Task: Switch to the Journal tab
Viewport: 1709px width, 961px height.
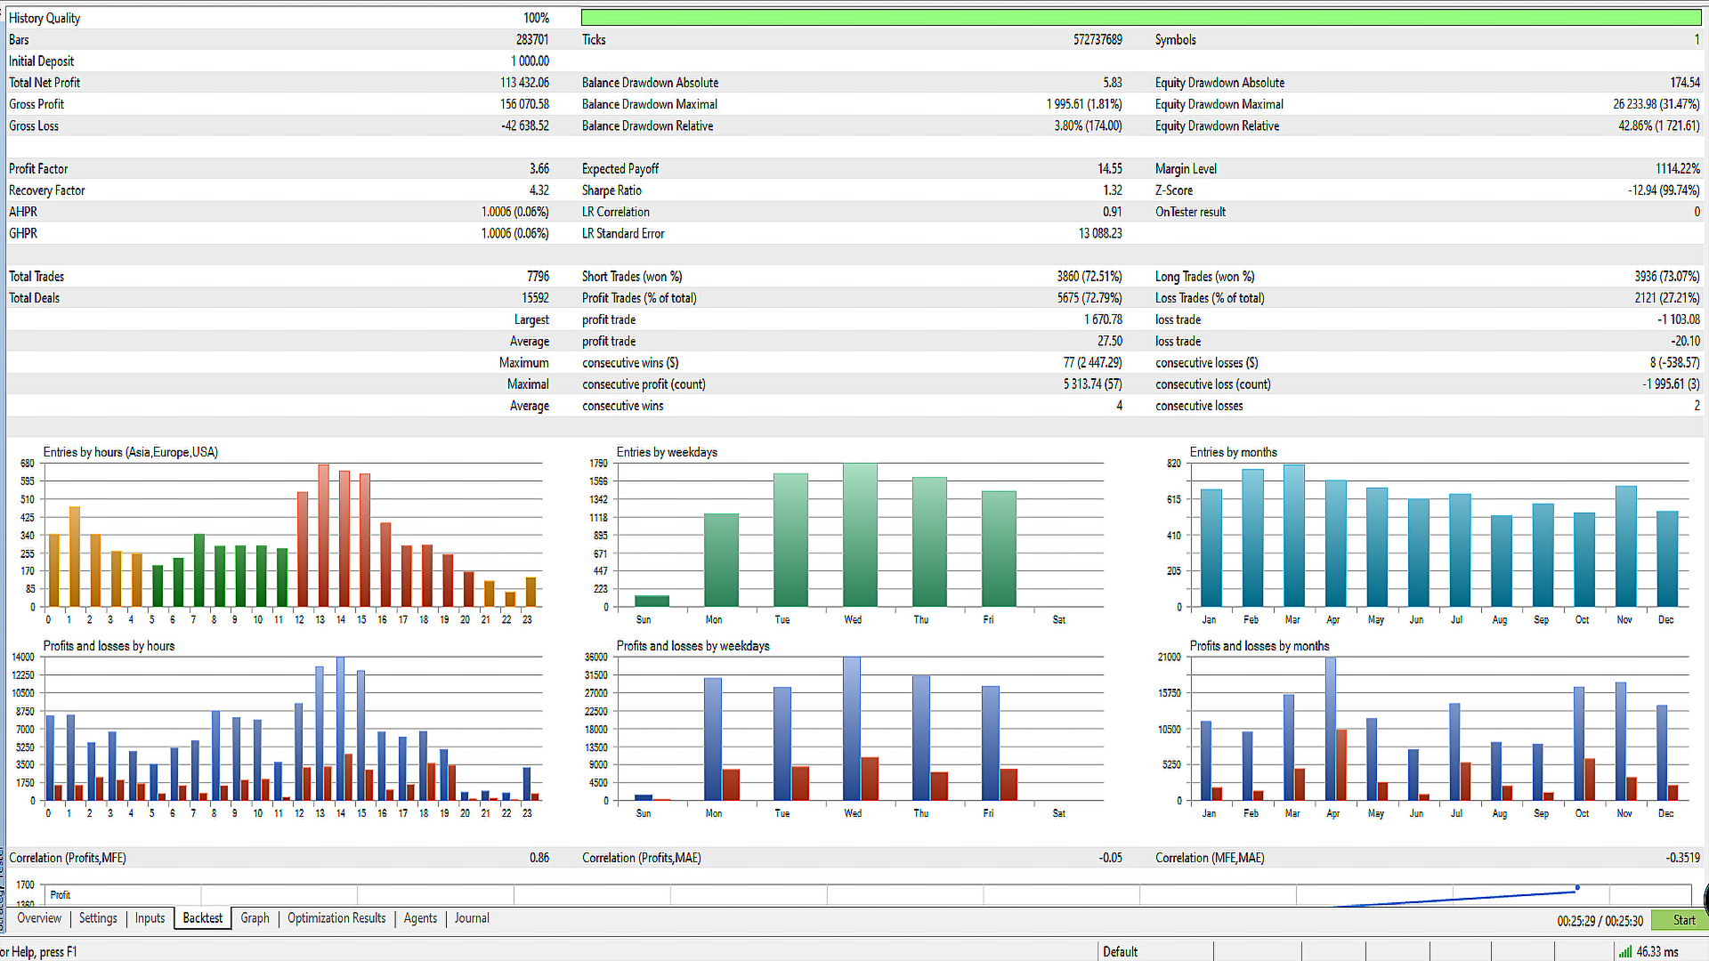Action: (472, 918)
